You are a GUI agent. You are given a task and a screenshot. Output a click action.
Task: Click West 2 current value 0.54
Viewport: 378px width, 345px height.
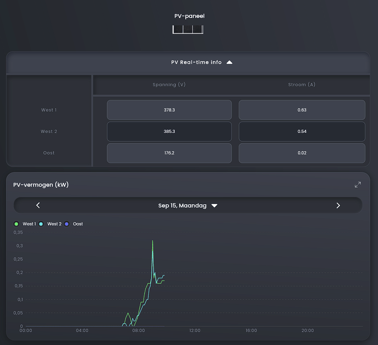302,132
